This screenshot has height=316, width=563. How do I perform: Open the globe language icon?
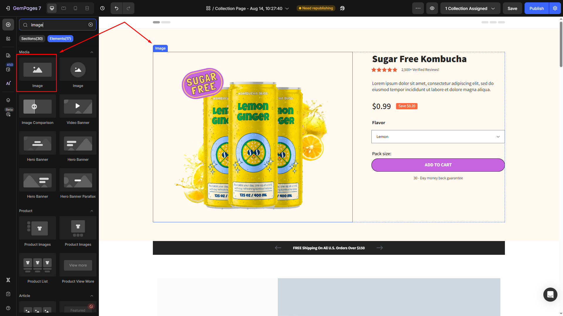pos(342,8)
